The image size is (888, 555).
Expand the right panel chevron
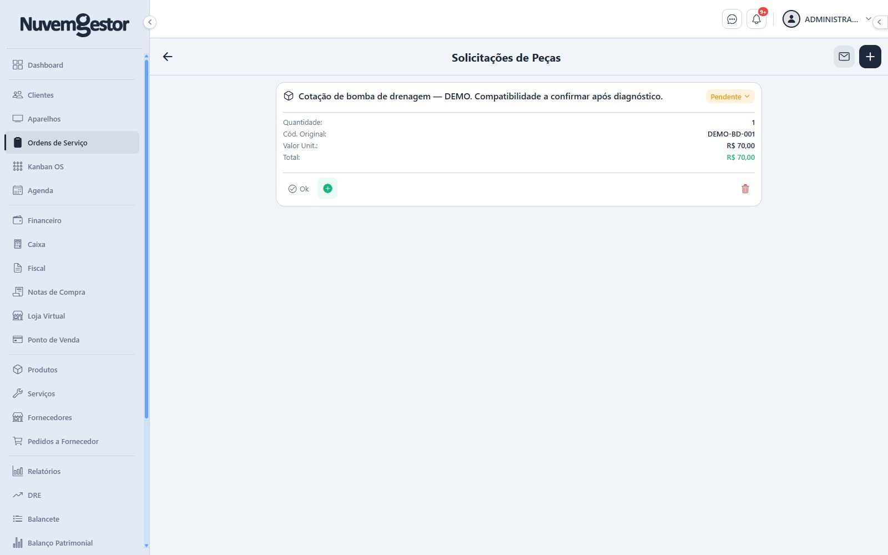880,22
